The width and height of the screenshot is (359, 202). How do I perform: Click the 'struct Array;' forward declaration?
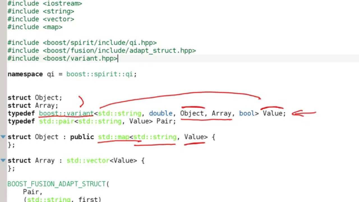(33, 105)
